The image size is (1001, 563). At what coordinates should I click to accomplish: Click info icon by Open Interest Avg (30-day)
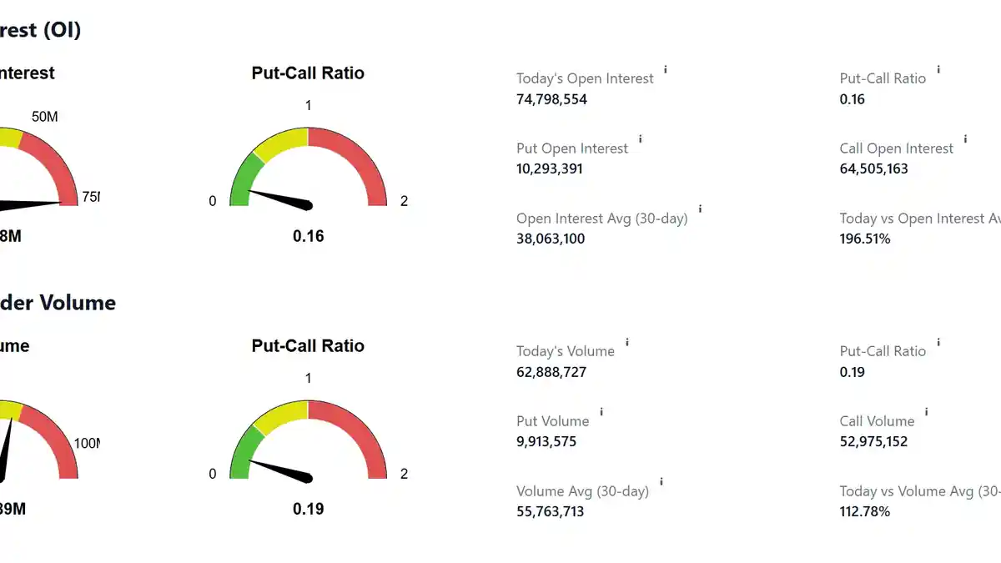click(700, 209)
